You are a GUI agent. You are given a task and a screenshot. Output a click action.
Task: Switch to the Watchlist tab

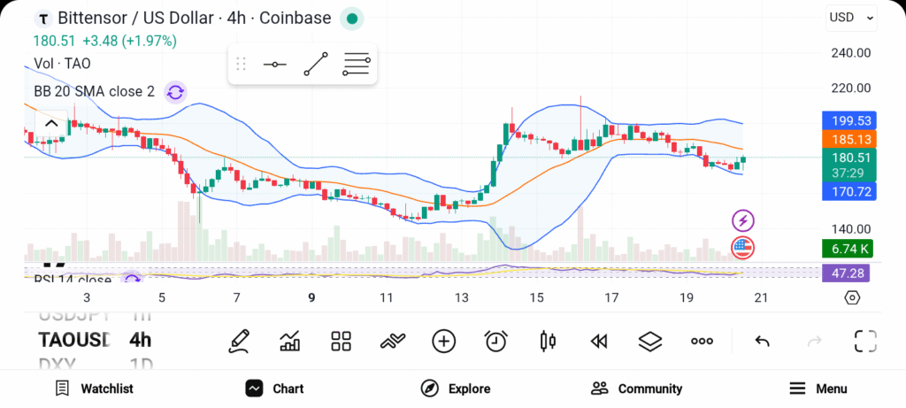pyautogui.click(x=94, y=389)
